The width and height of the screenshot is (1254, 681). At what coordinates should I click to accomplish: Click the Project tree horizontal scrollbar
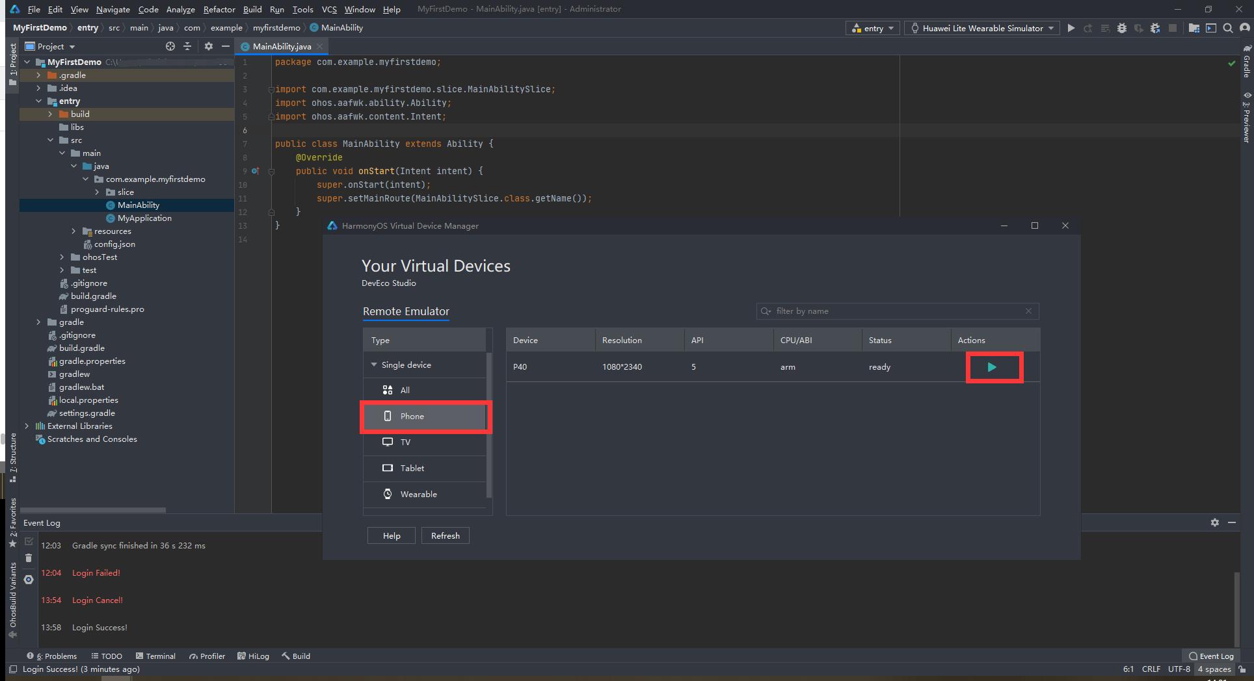[93, 510]
